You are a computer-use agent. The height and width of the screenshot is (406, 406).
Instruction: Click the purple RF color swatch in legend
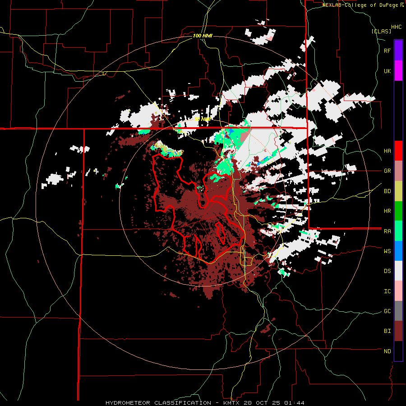point(398,51)
